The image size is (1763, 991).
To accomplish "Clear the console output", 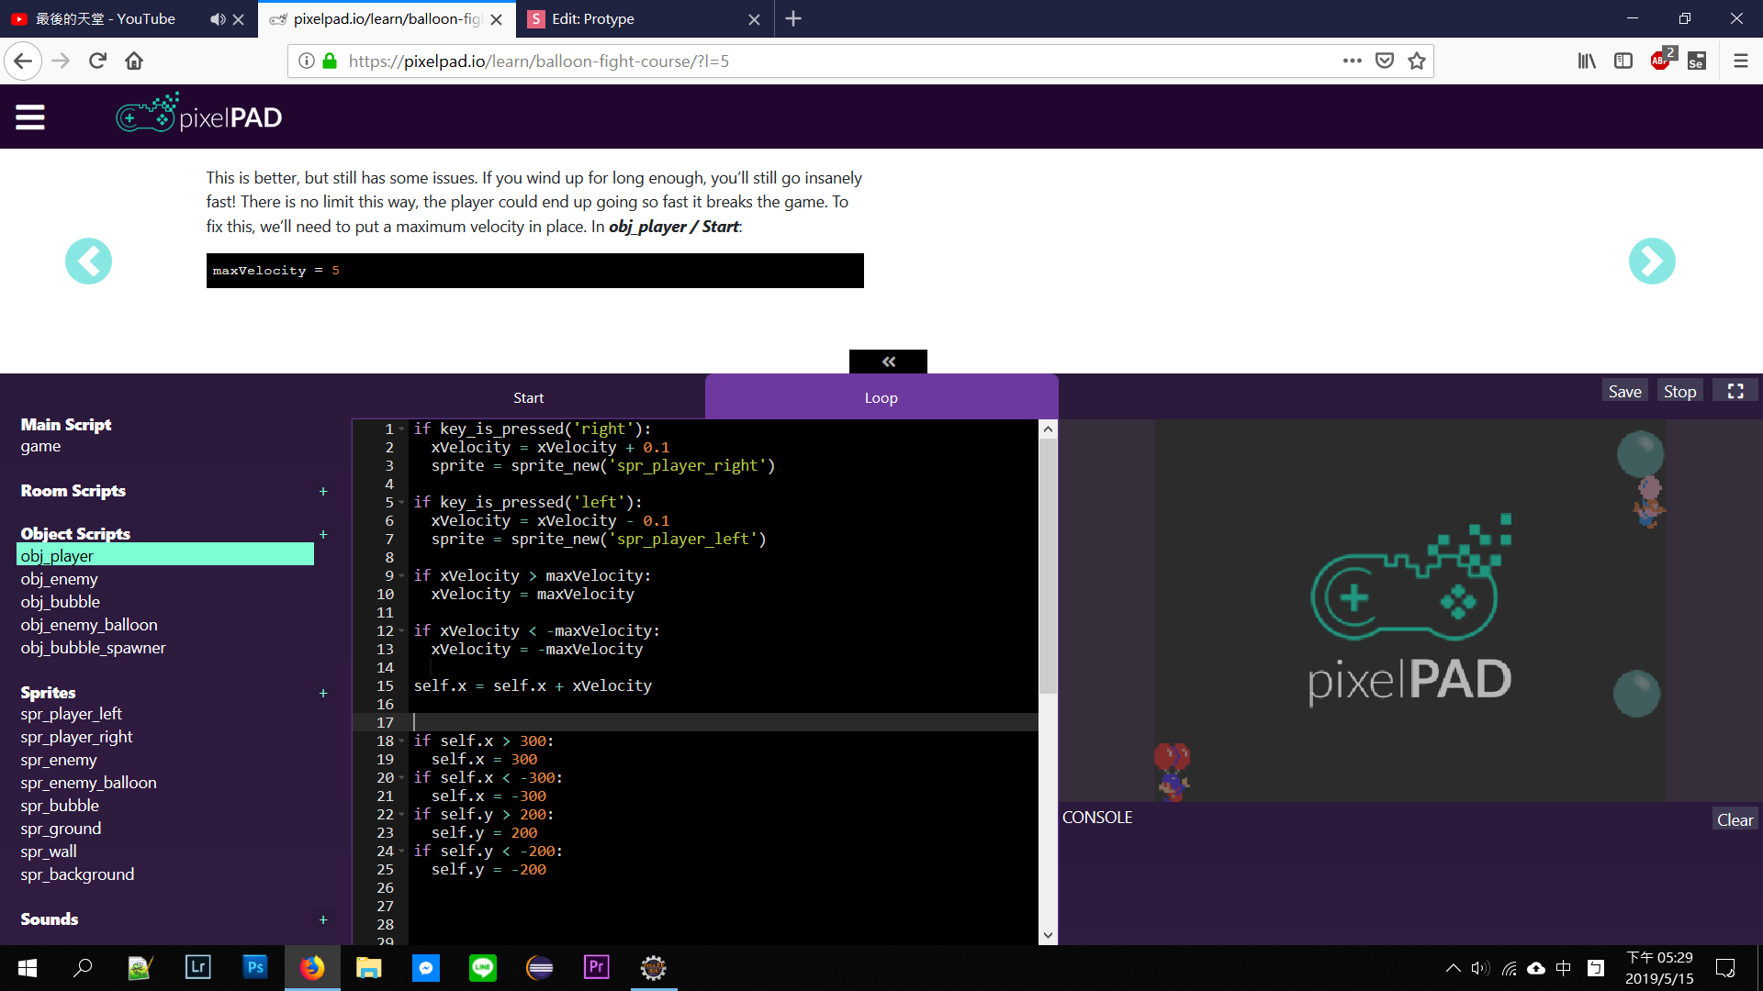I will pyautogui.click(x=1735, y=819).
